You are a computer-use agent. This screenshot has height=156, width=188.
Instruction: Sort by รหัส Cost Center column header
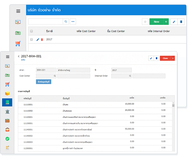(x=86, y=31)
